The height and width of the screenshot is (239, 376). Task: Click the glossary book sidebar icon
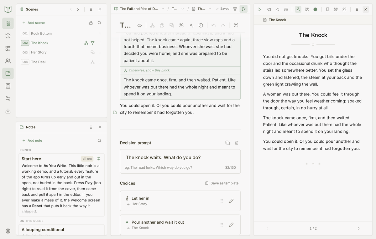coord(8,86)
